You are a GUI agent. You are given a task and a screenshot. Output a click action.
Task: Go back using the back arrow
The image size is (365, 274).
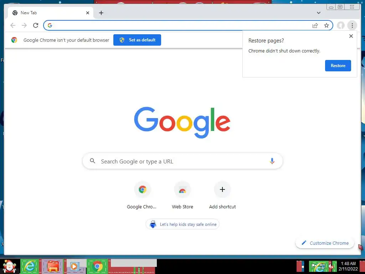tap(13, 25)
